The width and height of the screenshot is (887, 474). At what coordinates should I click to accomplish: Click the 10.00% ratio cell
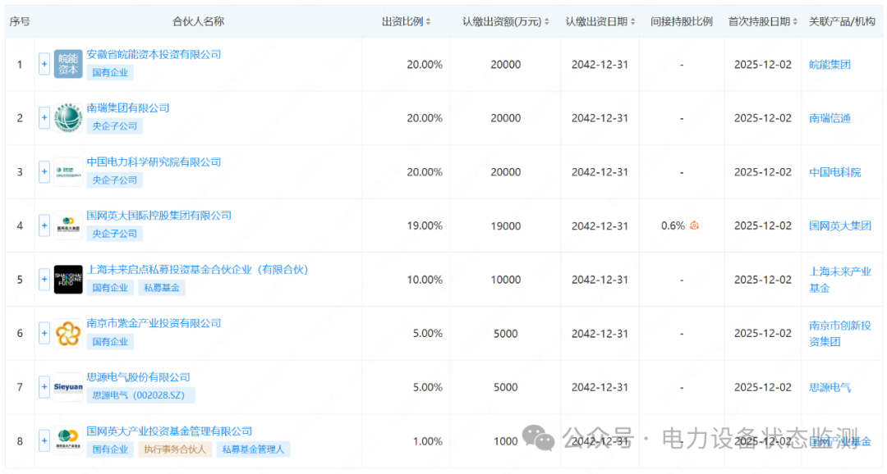(x=425, y=280)
